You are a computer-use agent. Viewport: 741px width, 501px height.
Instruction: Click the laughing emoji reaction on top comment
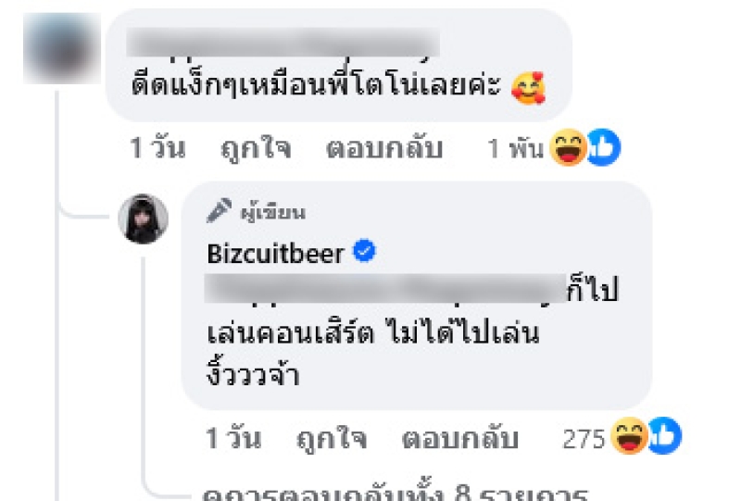569,147
